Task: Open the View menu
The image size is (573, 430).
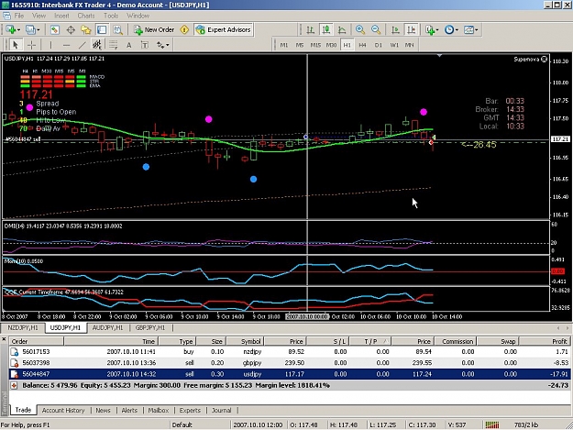Action: tap(39, 16)
